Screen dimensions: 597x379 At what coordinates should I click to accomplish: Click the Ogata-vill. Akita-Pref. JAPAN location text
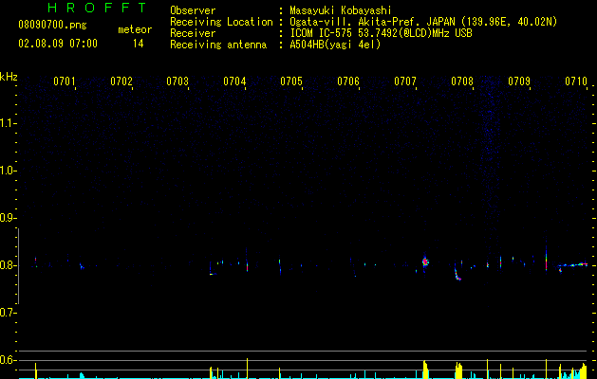pyautogui.click(x=423, y=22)
